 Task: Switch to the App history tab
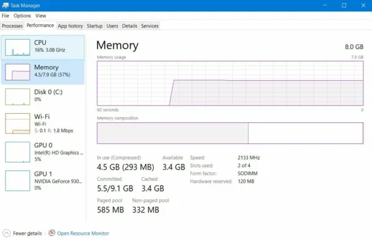(70, 26)
